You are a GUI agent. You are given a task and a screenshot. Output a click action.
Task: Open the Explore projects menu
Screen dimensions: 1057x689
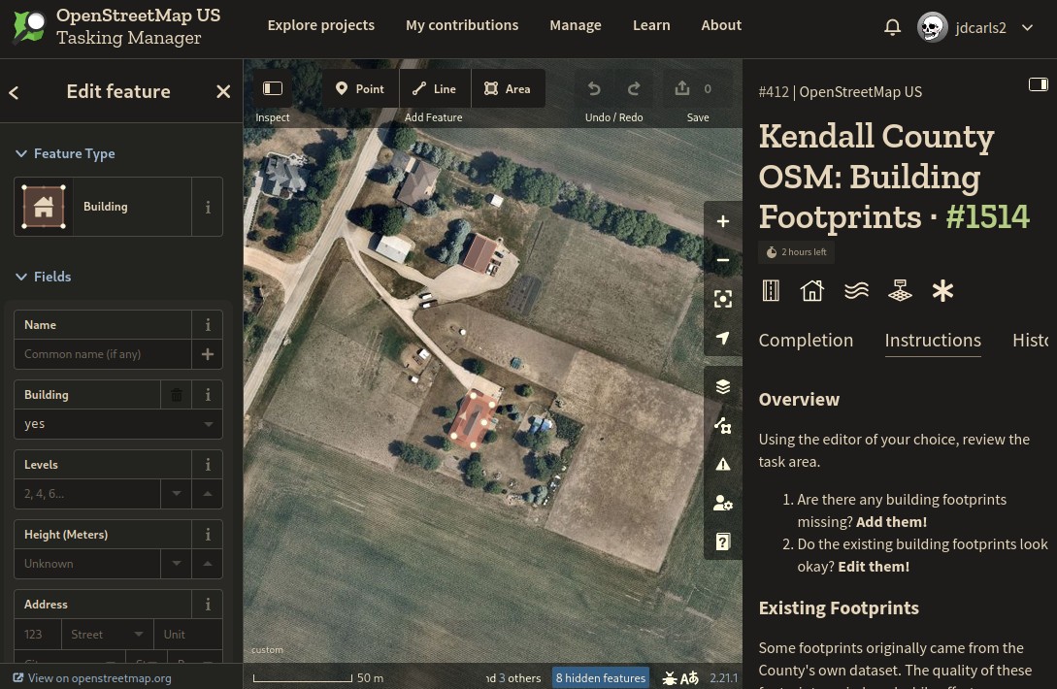tap(320, 25)
